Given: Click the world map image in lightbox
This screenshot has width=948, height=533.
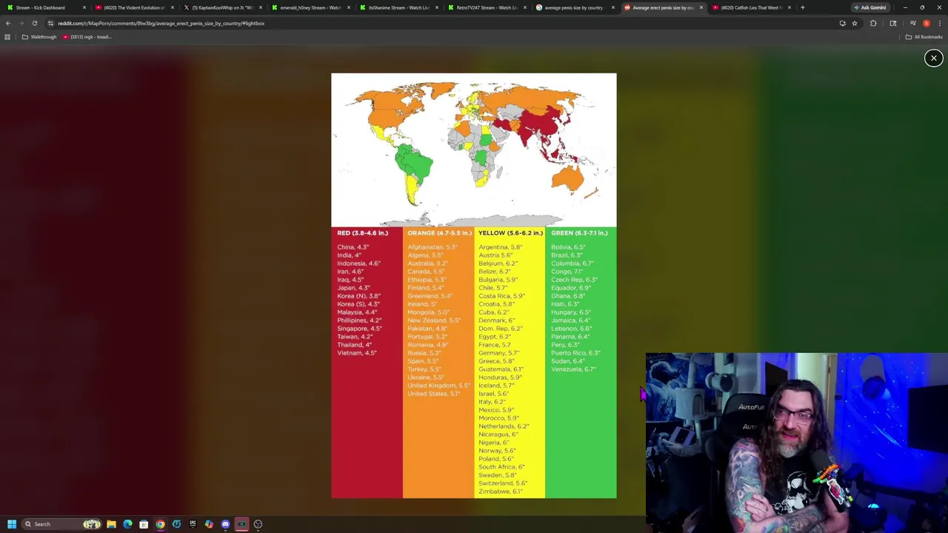Looking at the screenshot, I should (x=473, y=150).
